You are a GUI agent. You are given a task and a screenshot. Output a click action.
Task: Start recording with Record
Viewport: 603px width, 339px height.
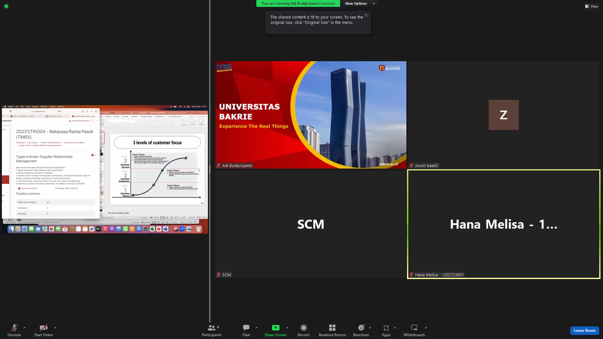pyautogui.click(x=303, y=330)
